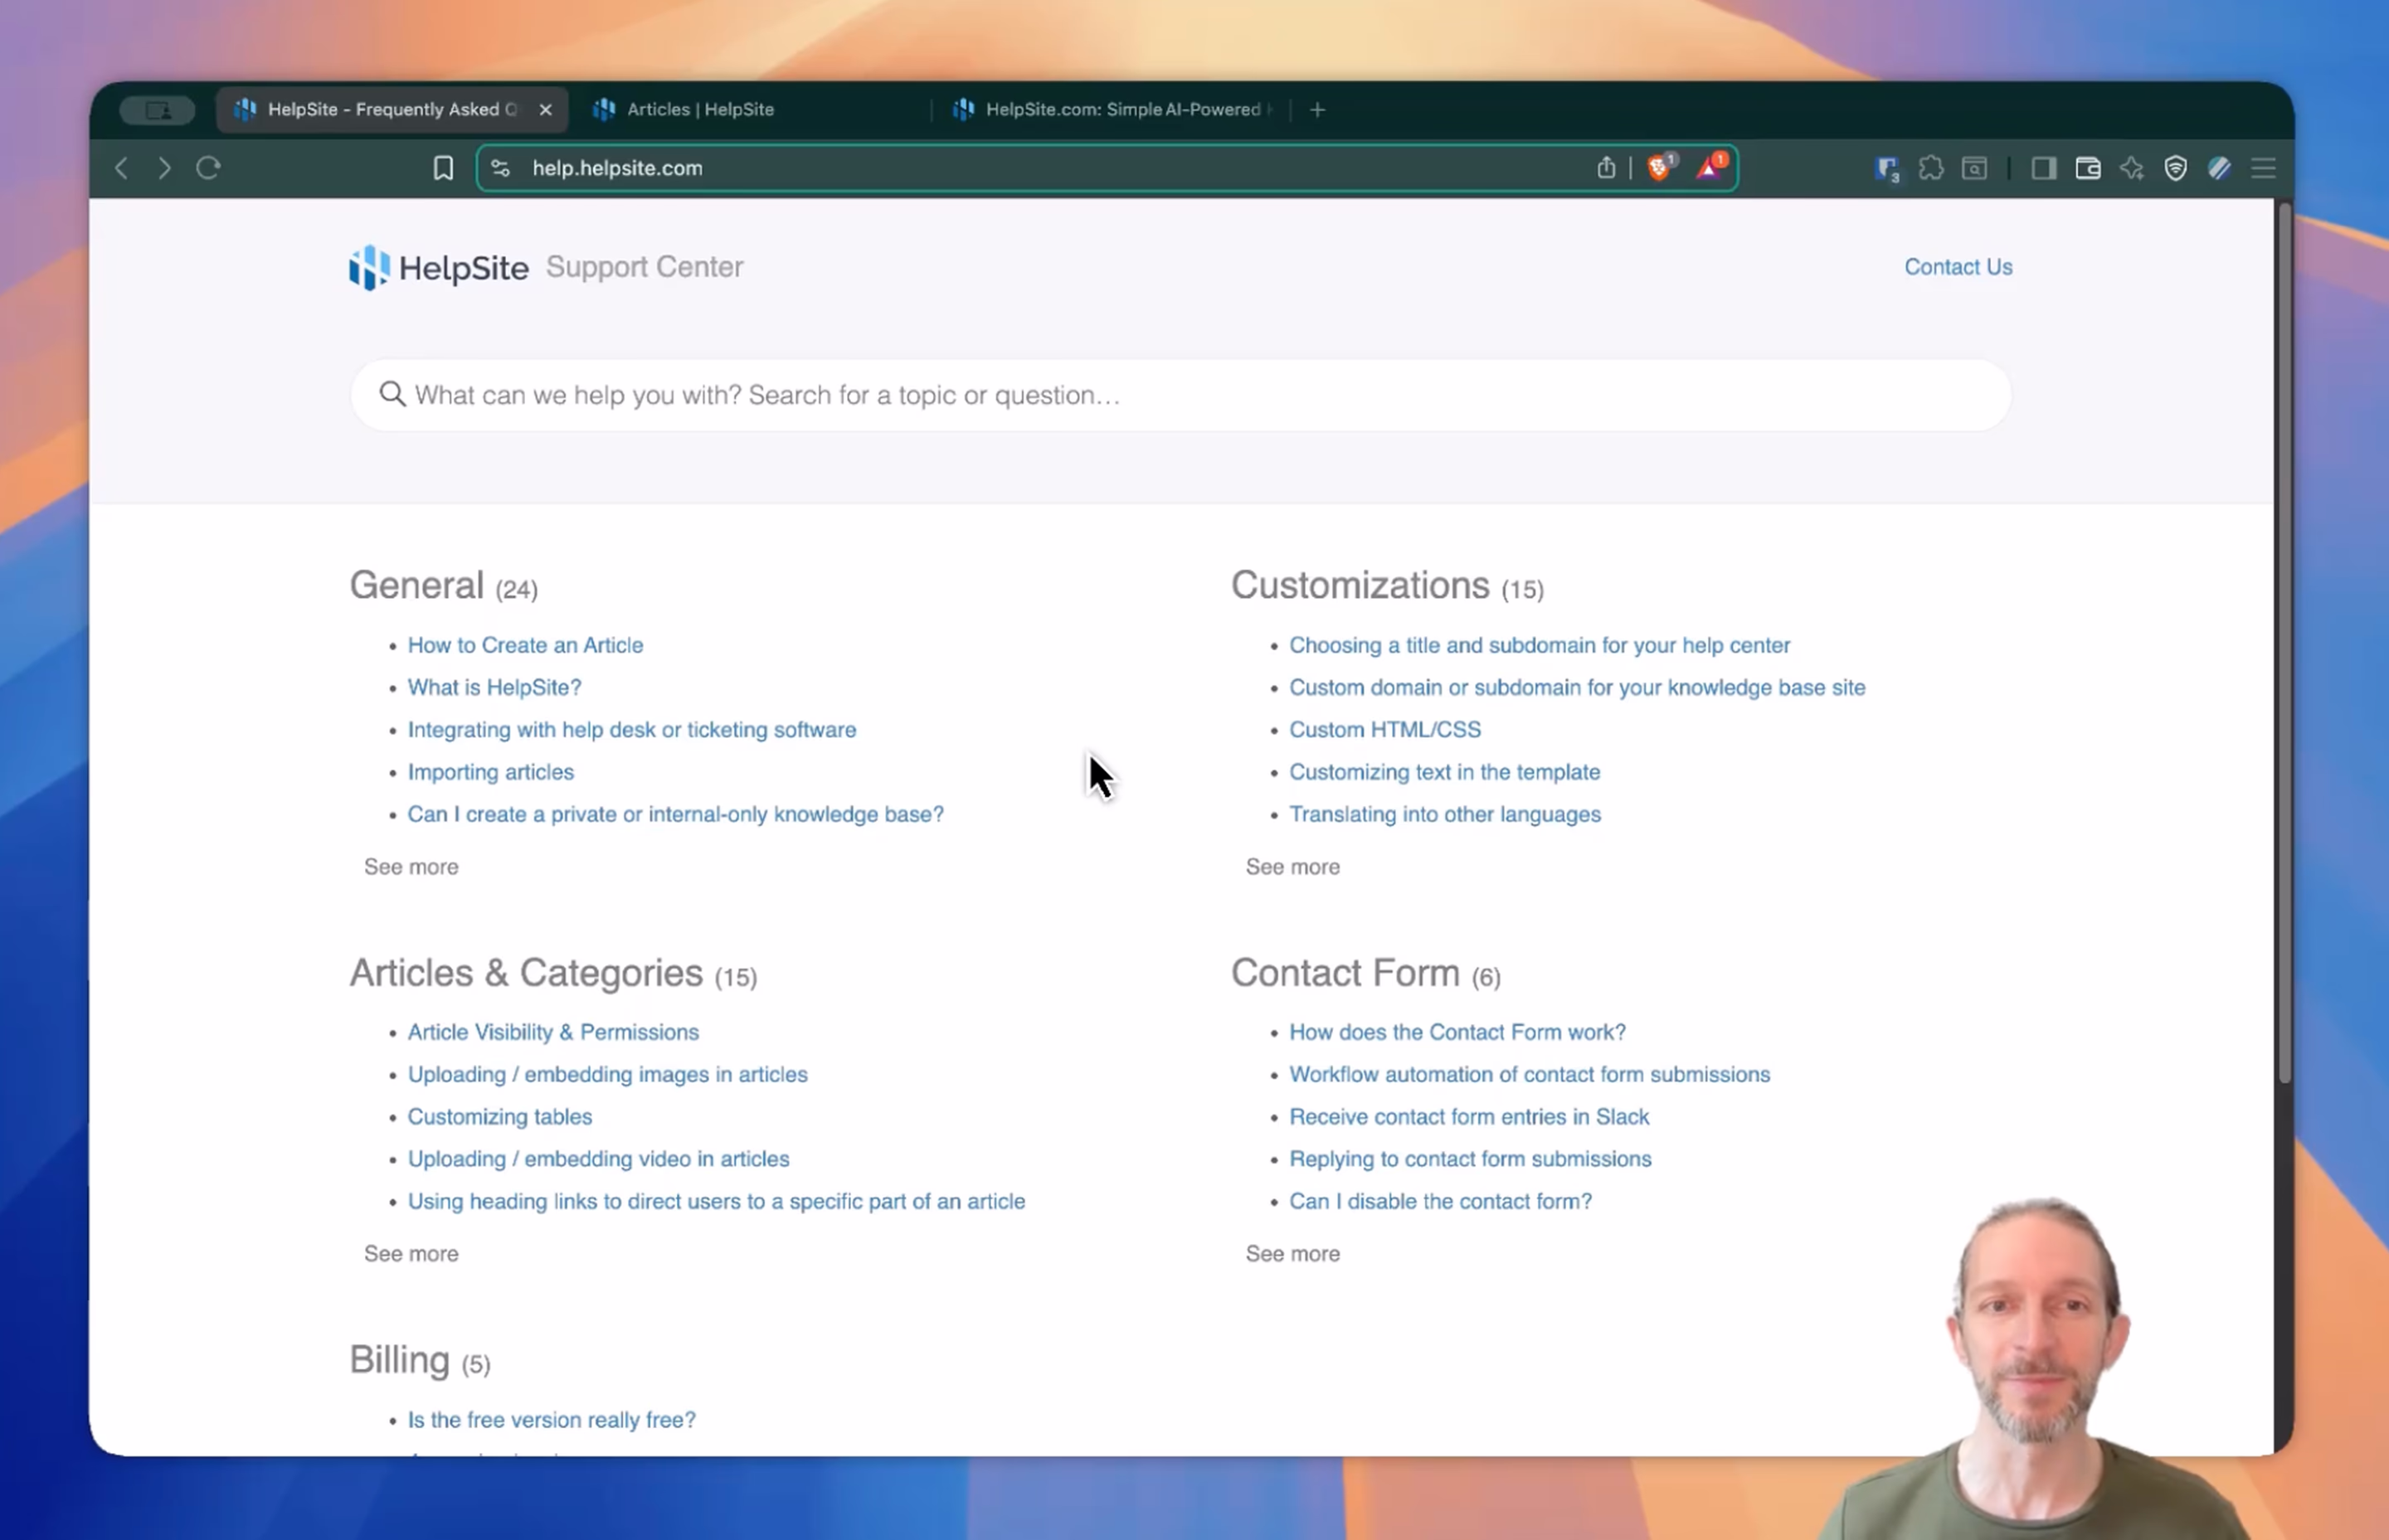Image resolution: width=2389 pixels, height=1540 pixels.
Task: Expand See more under Contact Form
Action: pyautogui.click(x=1292, y=1253)
